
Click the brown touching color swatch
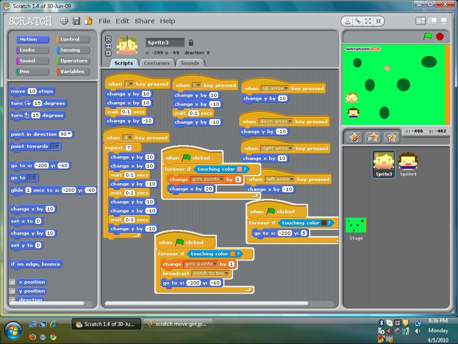pyautogui.click(x=324, y=223)
